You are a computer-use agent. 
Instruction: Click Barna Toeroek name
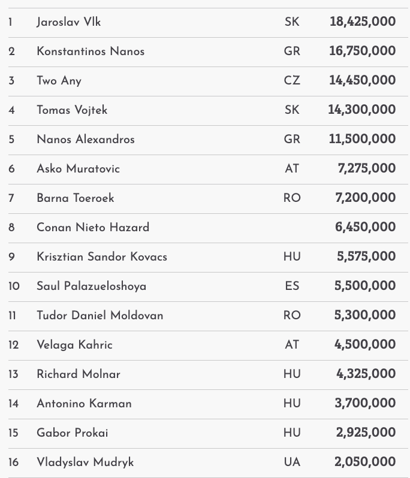point(76,198)
